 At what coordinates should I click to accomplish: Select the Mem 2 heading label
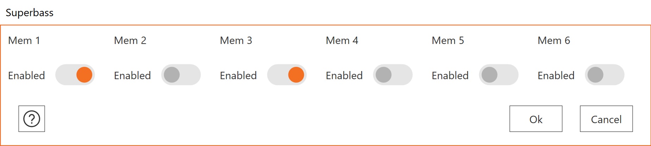(130, 40)
